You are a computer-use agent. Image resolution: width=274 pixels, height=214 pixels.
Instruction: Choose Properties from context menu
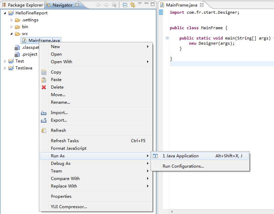[x=96, y=196]
